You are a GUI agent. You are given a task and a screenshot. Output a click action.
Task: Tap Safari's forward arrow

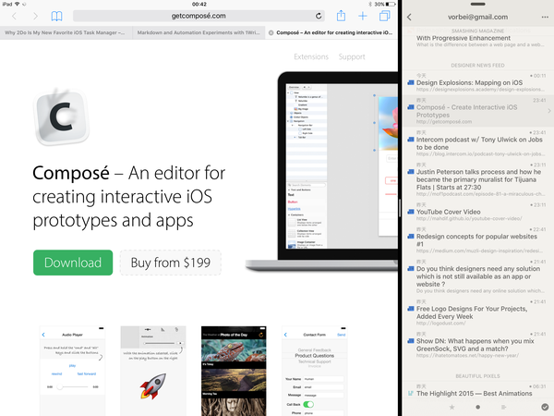coord(35,16)
